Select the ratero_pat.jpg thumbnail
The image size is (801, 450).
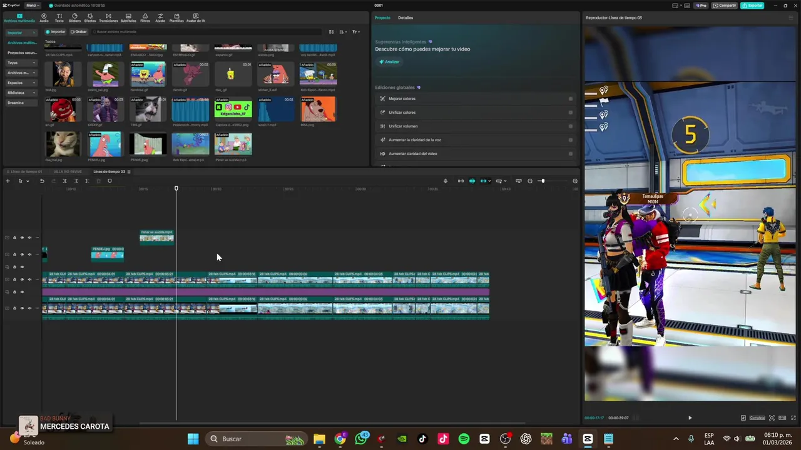tap(105, 74)
